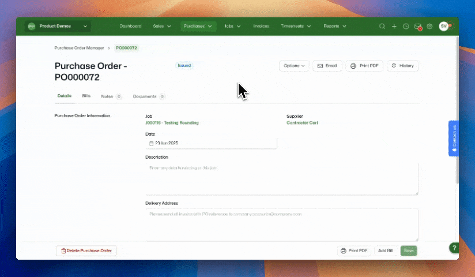Click into the Description text area

282,179
